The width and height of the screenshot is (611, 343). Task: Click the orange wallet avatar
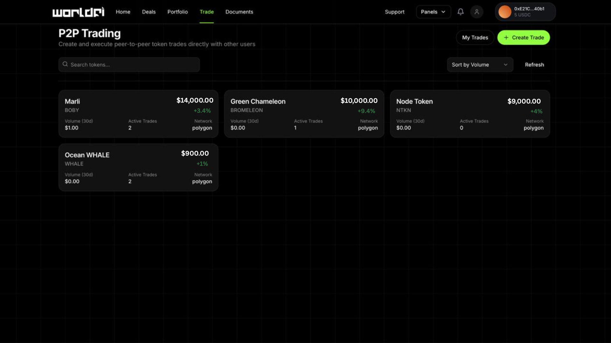[505, 12]
